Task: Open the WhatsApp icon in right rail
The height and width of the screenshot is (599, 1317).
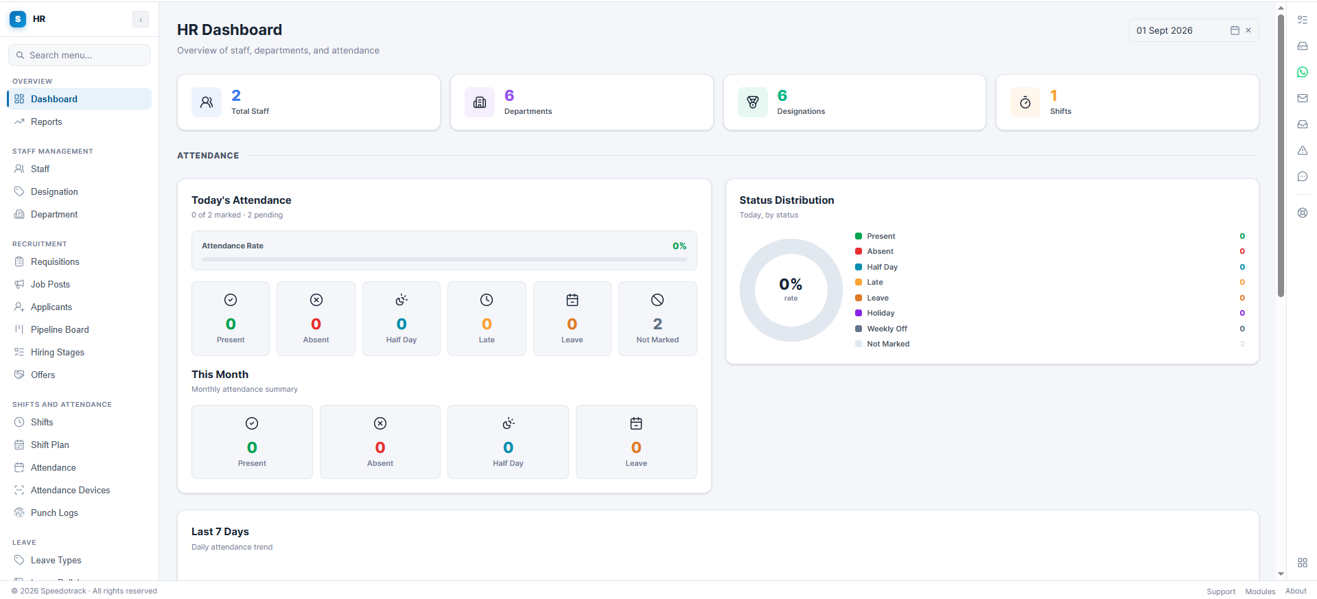Action: pyautogui.click(x=1302, y=72)
